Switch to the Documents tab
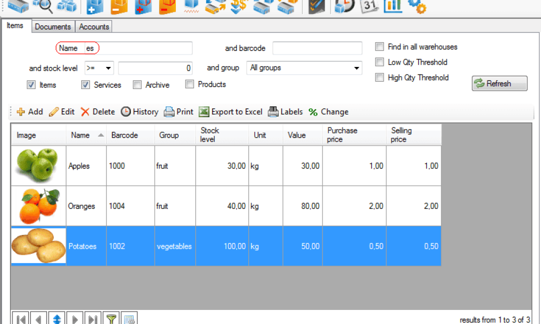 coord(53,27)
